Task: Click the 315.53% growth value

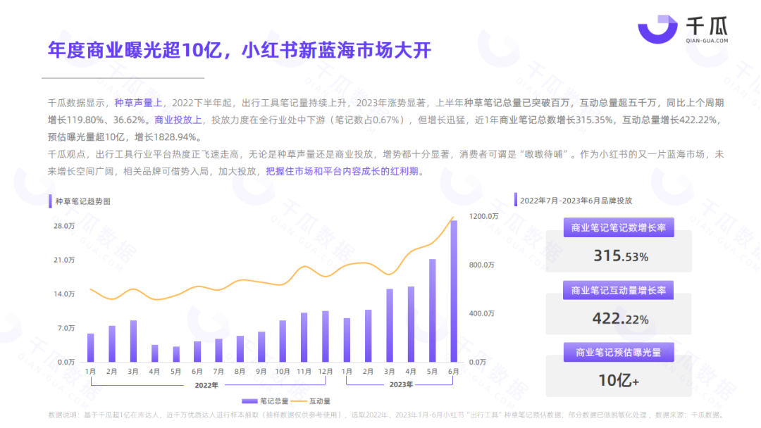Action: 621,256
